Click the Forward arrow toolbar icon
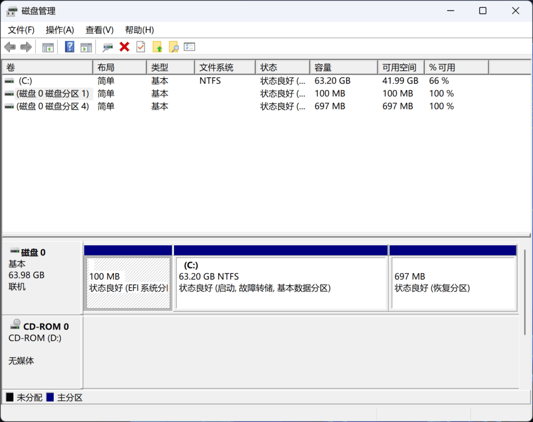The width and height of the screenshot is (533, 422). (26, 47)
